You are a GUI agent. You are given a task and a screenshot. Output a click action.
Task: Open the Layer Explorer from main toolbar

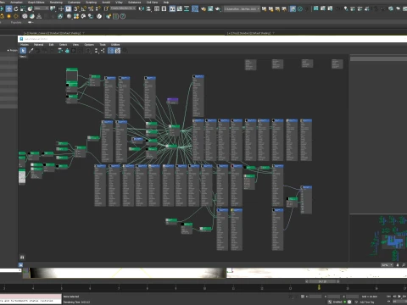click(x=164, y=8)
